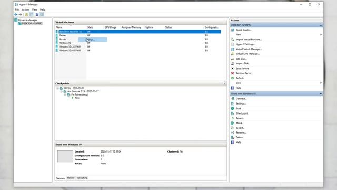Click the Forward arrow toolbar icon
This screenshot has height=190, width=337.
coord(21,15)
